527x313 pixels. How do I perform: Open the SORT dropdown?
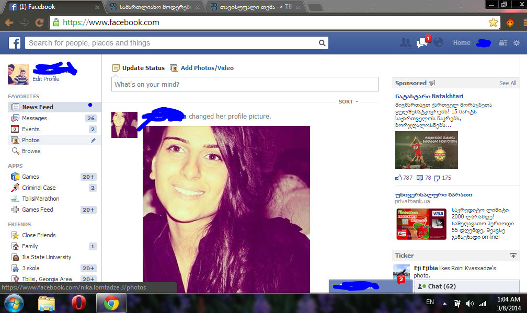pos(348,101)
